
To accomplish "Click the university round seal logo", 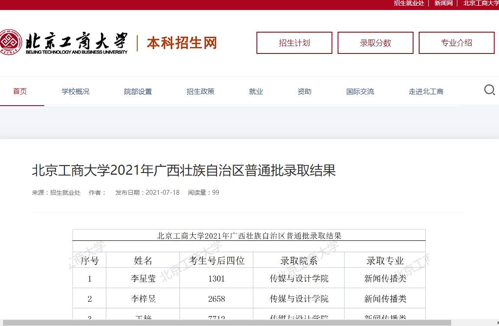I will [x=10, y=42].
